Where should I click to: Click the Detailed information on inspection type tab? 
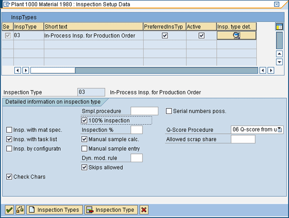(x=52, y=102)
